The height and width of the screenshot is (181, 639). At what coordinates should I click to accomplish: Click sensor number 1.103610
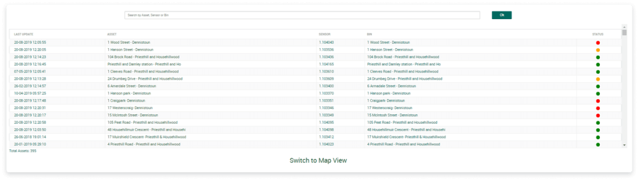(x=327, y=72)
